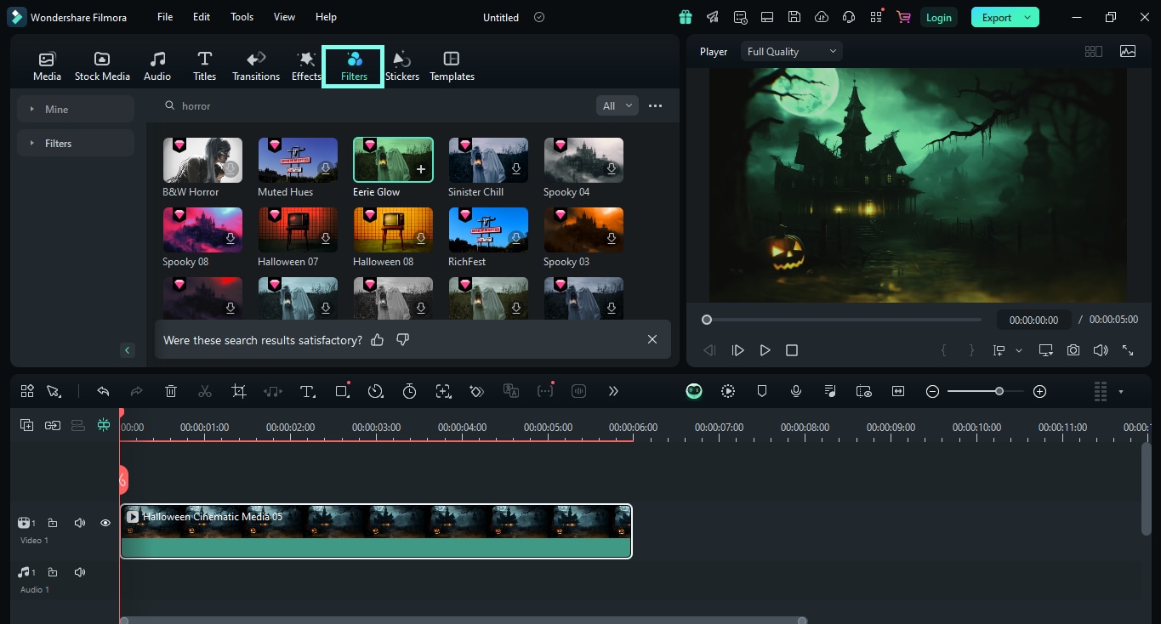Toggle timeline link chain icon
The image size is (1161, 624).
coord(53,425)
